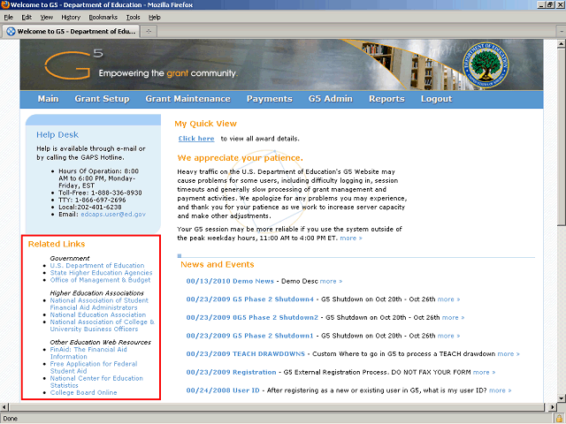Click the News and Events heading

click(x=218, y=265)
